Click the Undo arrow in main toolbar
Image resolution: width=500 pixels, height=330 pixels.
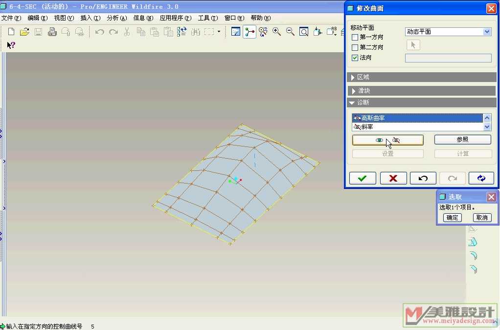coord(100,32)
